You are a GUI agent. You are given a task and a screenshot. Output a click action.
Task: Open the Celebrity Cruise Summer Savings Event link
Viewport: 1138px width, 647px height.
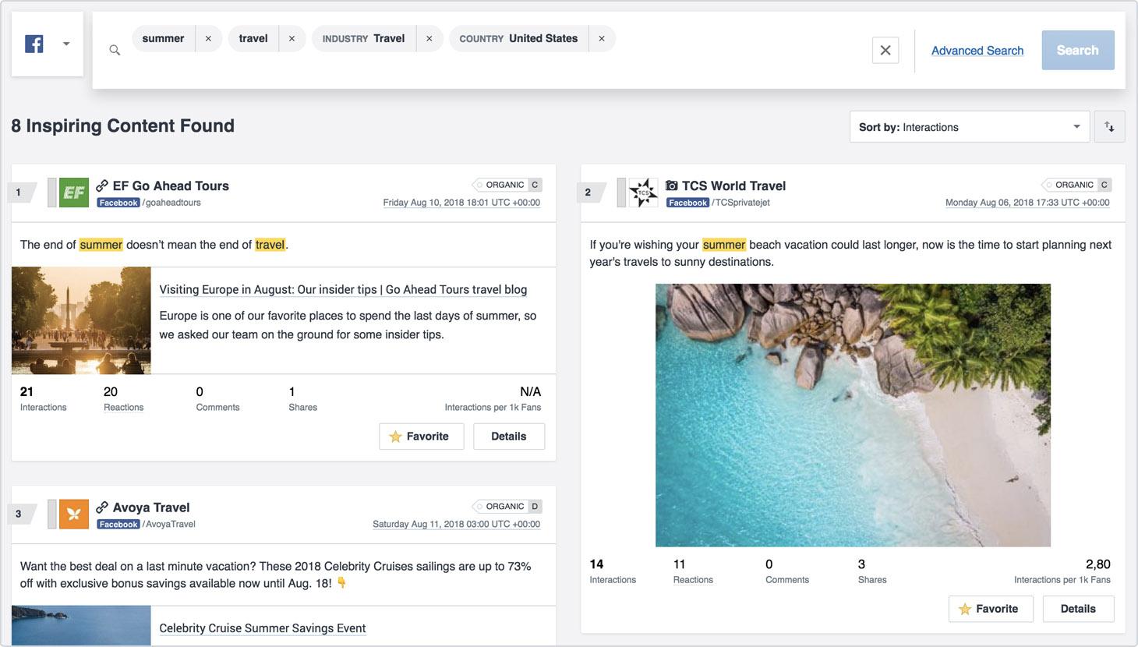[263, 628]
